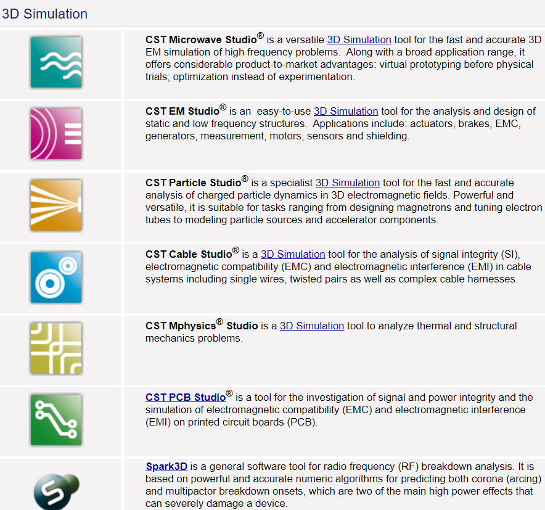545x510 pixels.
Task: Click the olive CST Mphysics Studio icon
Action: (x=56, y=348)
